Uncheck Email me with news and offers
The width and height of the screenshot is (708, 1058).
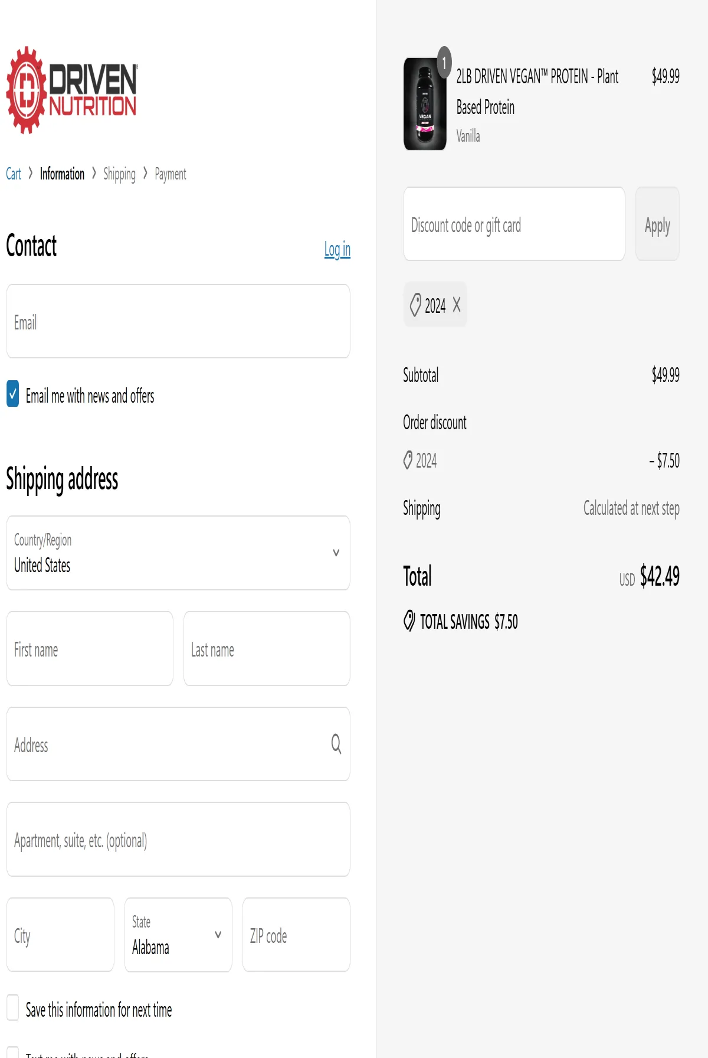(13, 394)
